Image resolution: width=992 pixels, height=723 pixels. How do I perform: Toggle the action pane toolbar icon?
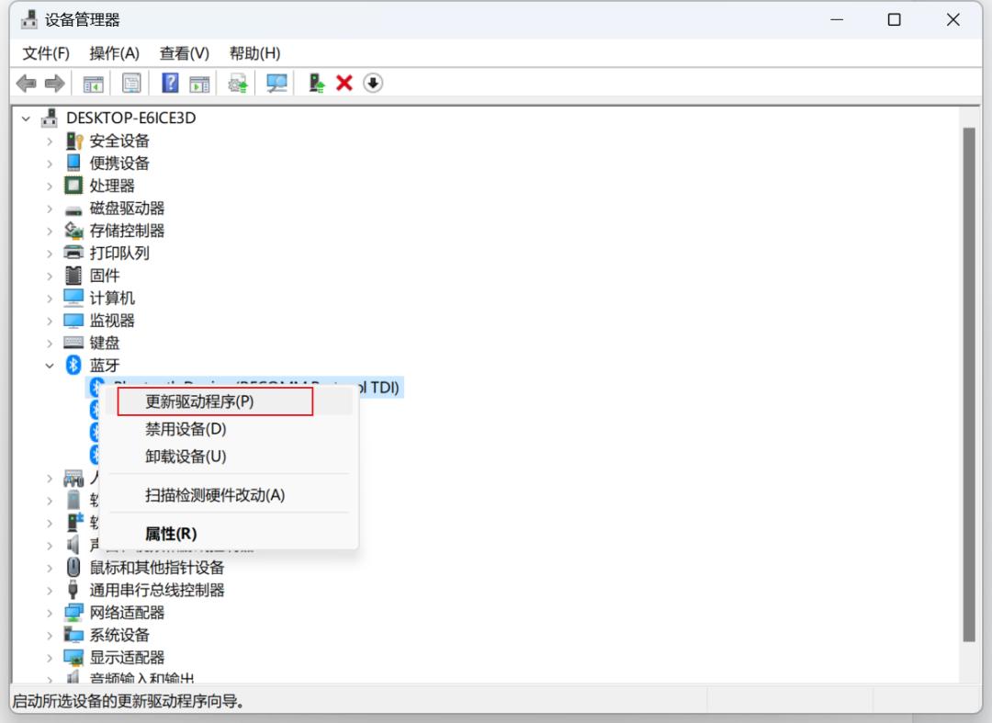199,84
